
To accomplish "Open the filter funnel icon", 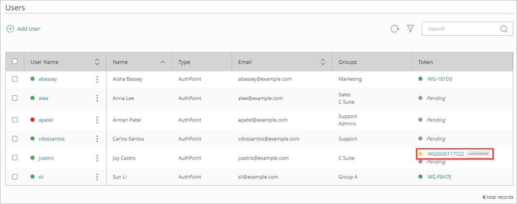I will point(411,29).
